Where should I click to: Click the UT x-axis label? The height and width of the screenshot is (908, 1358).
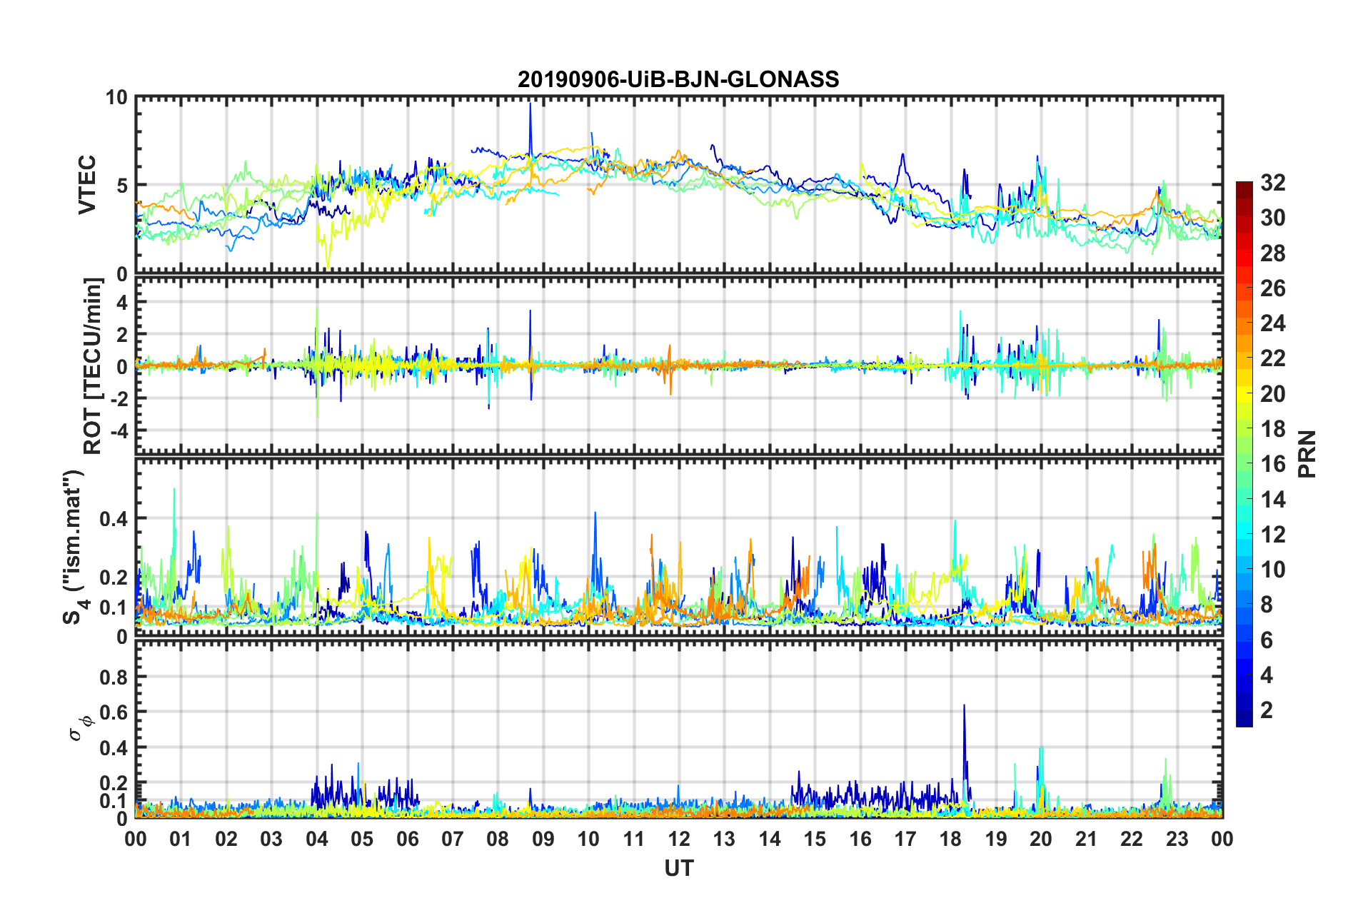(x=679, y=868)
